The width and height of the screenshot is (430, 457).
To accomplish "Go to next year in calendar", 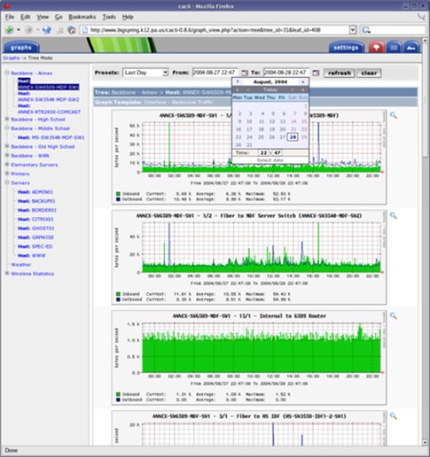I will click(x=303, y=89).
